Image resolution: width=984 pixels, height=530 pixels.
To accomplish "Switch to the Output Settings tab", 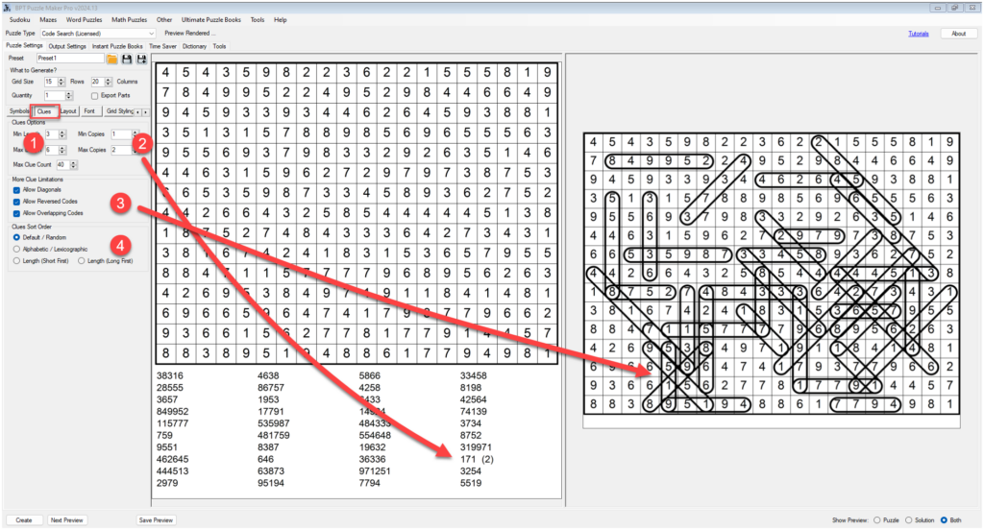I will 67,46.
